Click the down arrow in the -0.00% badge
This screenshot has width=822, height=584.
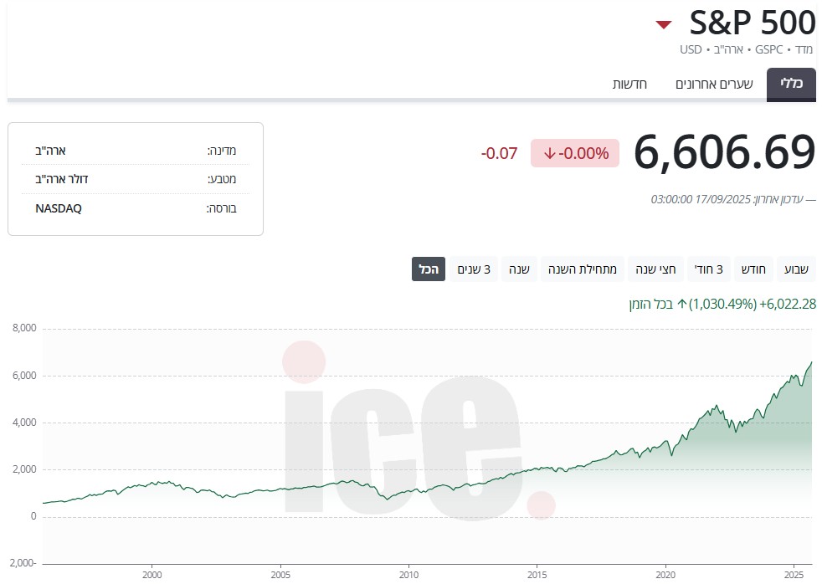point(549,153)
